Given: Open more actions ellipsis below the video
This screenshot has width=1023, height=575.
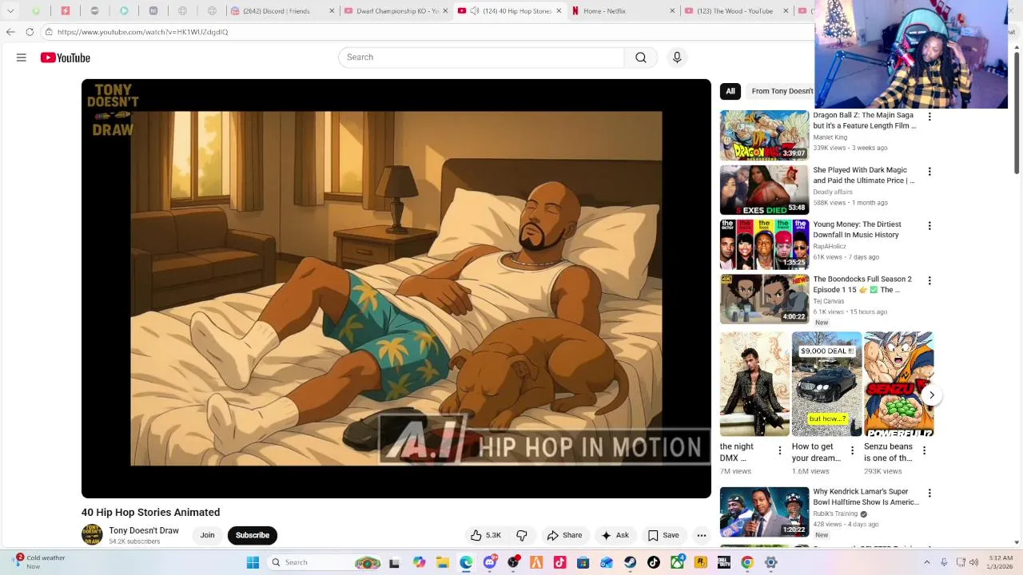Looking at the screenshot, I should coord(701,535).
